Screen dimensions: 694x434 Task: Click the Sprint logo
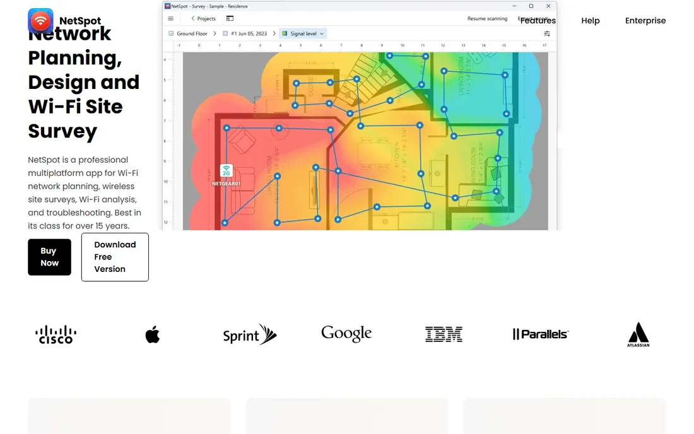pyautogui.click(x=250, y=334)
